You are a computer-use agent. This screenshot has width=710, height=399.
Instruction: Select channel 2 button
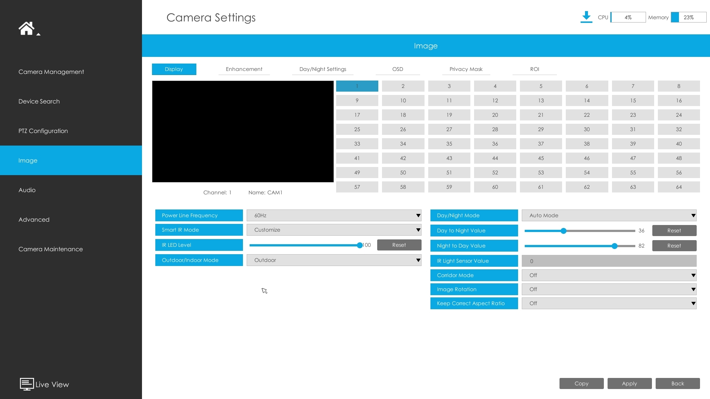pyautogui.click(x=403, y=86)
